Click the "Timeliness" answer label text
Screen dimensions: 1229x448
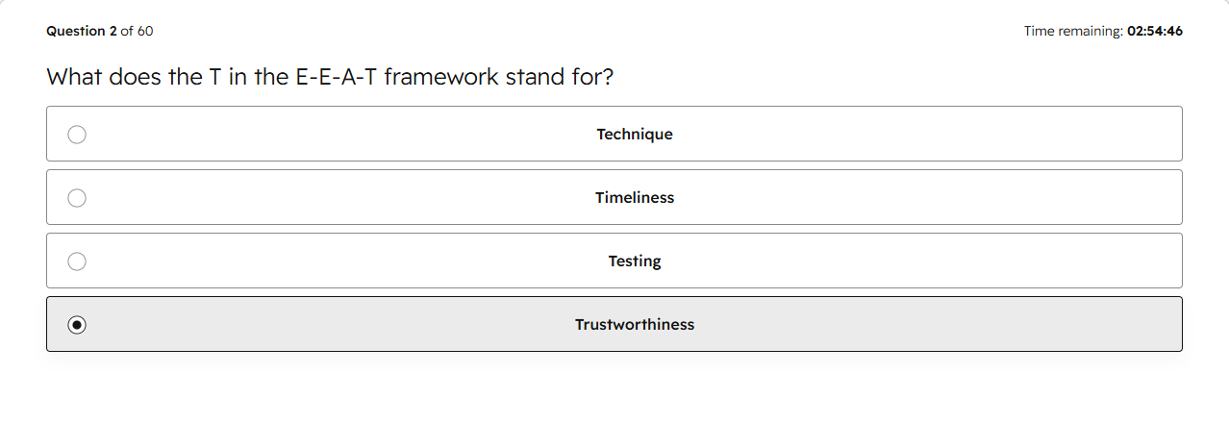coord(635,198)
